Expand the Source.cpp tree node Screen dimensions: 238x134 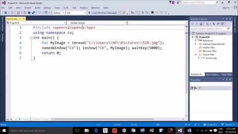tap(199, 58)
